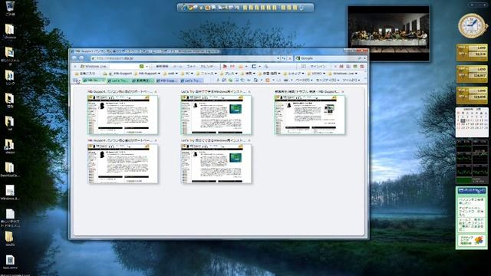The image size is (491, 276).
Task: Open top-left MB-Support Quick Tabs thumbnail
Action: pyautogui.click(x=123, y=114)
